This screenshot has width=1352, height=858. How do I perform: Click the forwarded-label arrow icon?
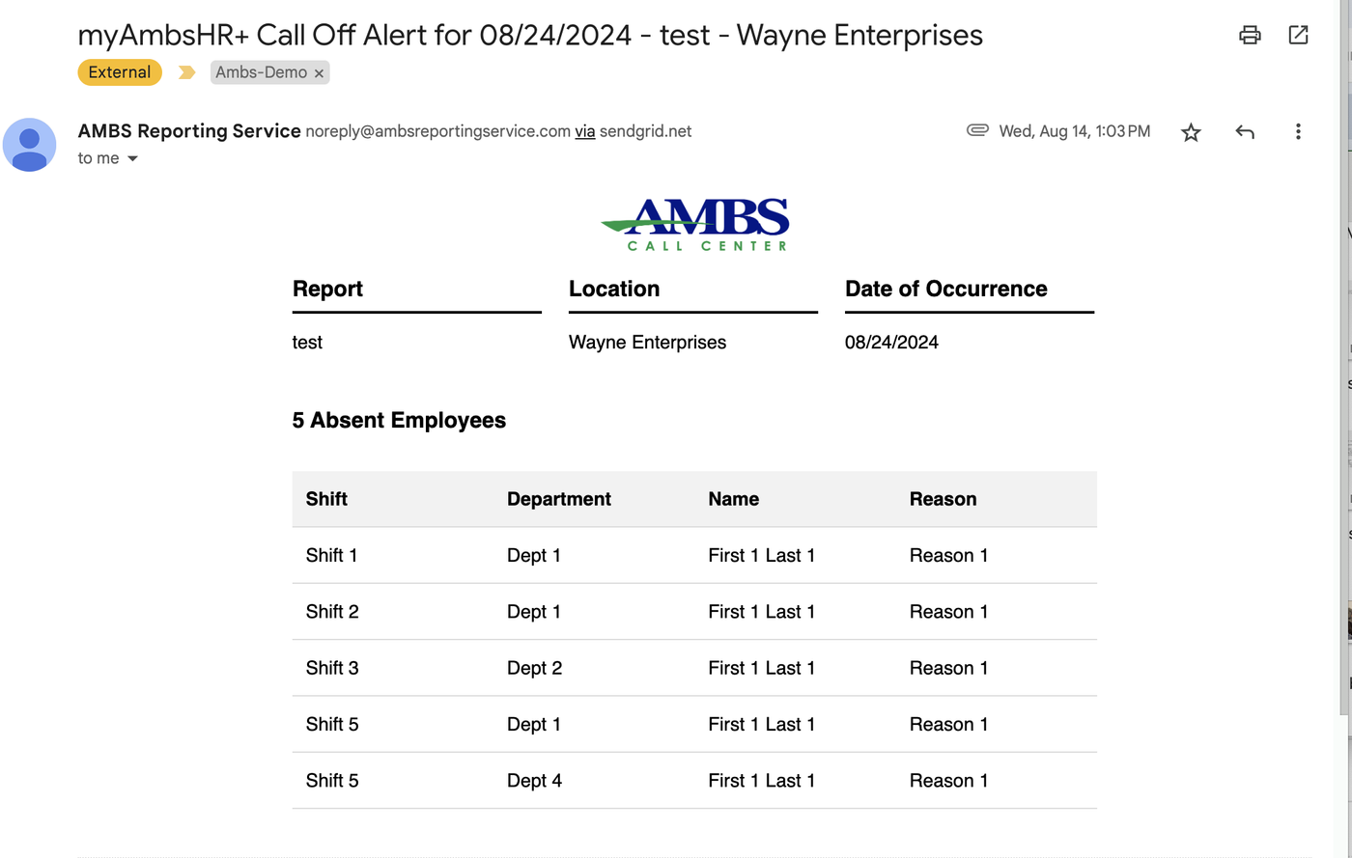[x=186, y=71]
